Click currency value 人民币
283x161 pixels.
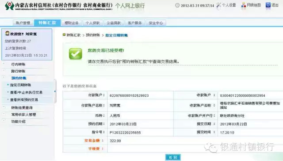click(115, 116)
